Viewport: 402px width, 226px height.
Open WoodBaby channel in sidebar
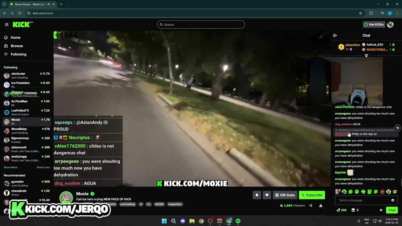pyautogui.click(x=27, y=131)
